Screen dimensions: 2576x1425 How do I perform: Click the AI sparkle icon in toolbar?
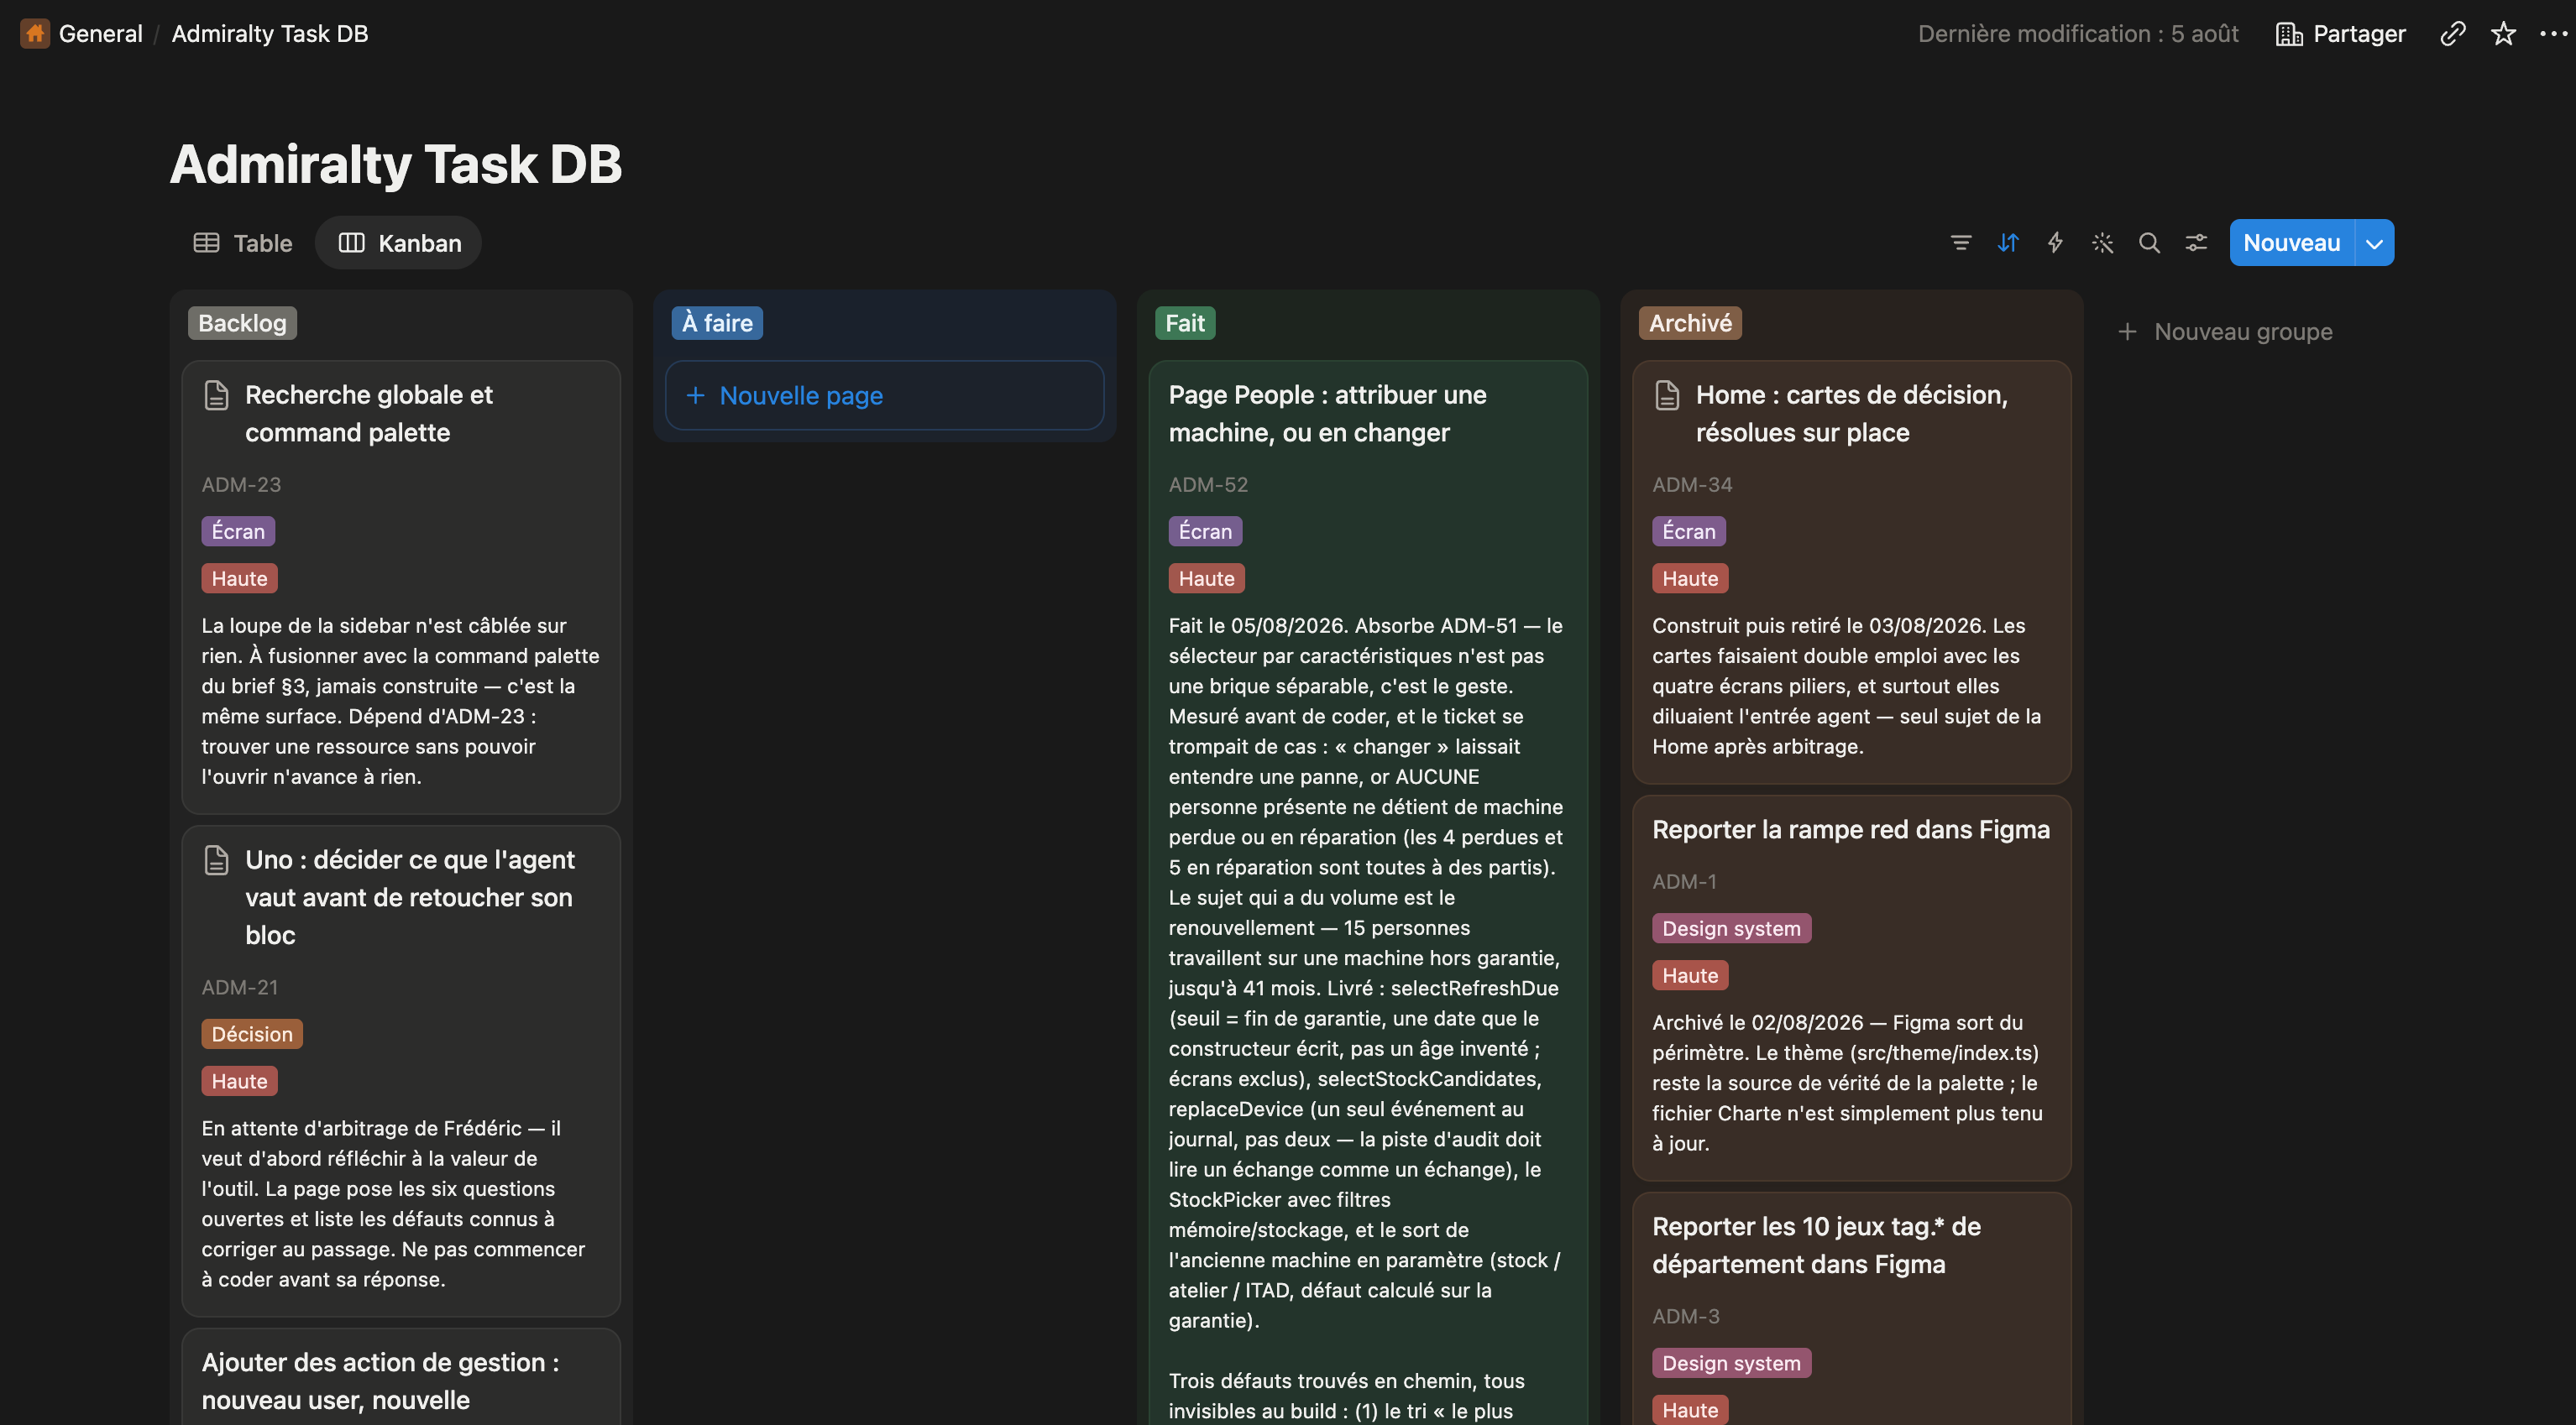pos(2102,243)
